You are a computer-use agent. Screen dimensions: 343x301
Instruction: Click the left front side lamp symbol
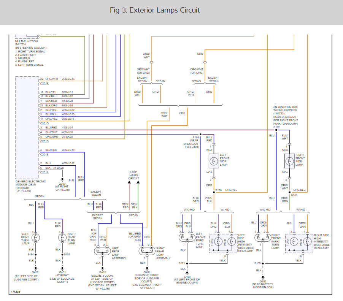(214, 161)
